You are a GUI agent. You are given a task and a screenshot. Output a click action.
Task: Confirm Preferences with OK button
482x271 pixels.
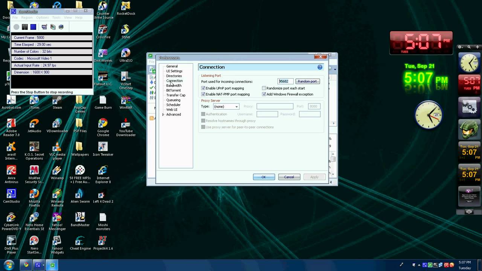click(x=264, y=177)
